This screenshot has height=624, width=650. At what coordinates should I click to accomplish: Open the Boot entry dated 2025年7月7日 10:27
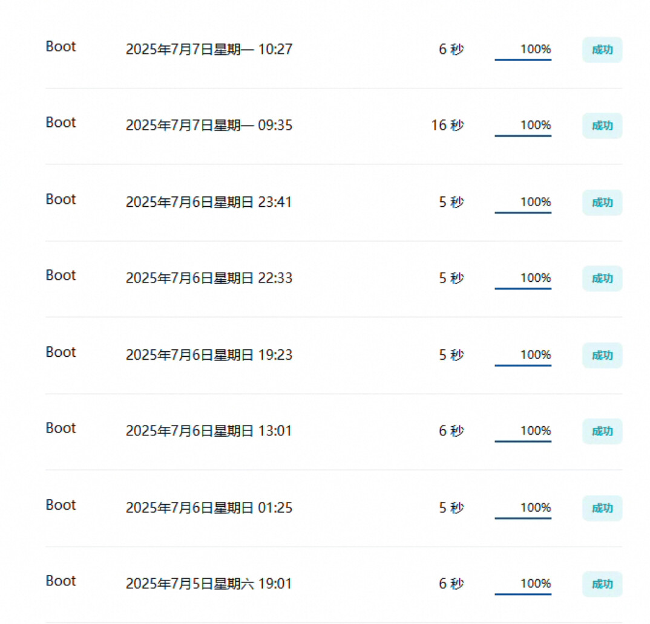(x=61, y=47)
